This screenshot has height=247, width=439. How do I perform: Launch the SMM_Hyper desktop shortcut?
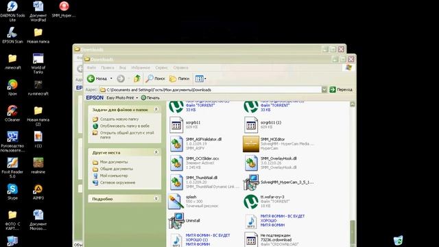64,9
